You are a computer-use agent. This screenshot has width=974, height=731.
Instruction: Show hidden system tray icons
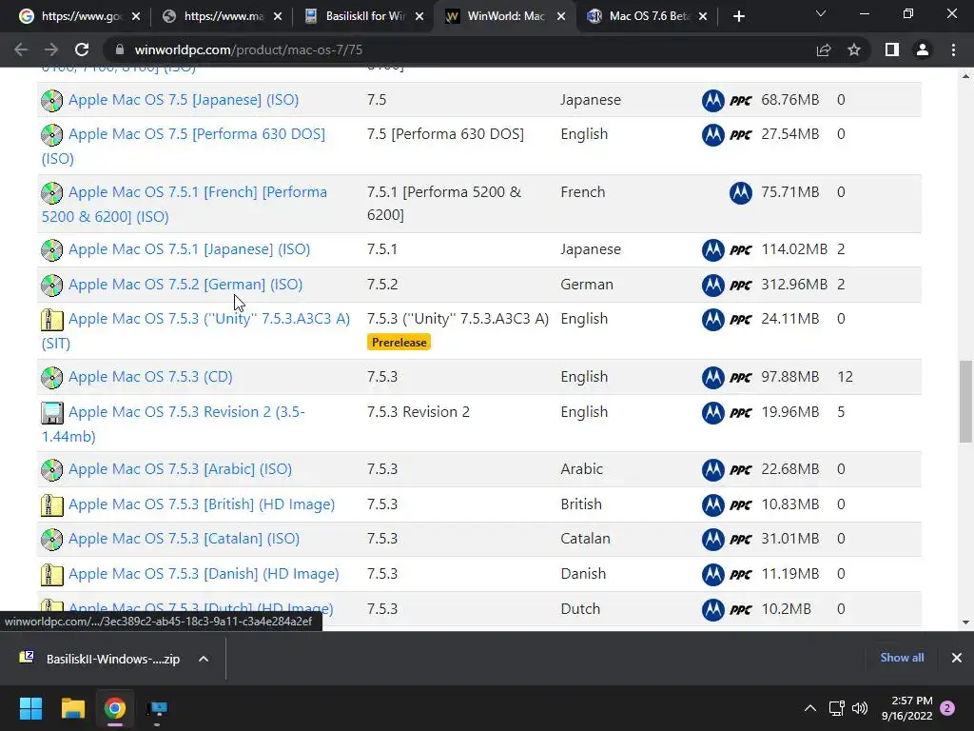pyautogui.click(x=810, y=708)
